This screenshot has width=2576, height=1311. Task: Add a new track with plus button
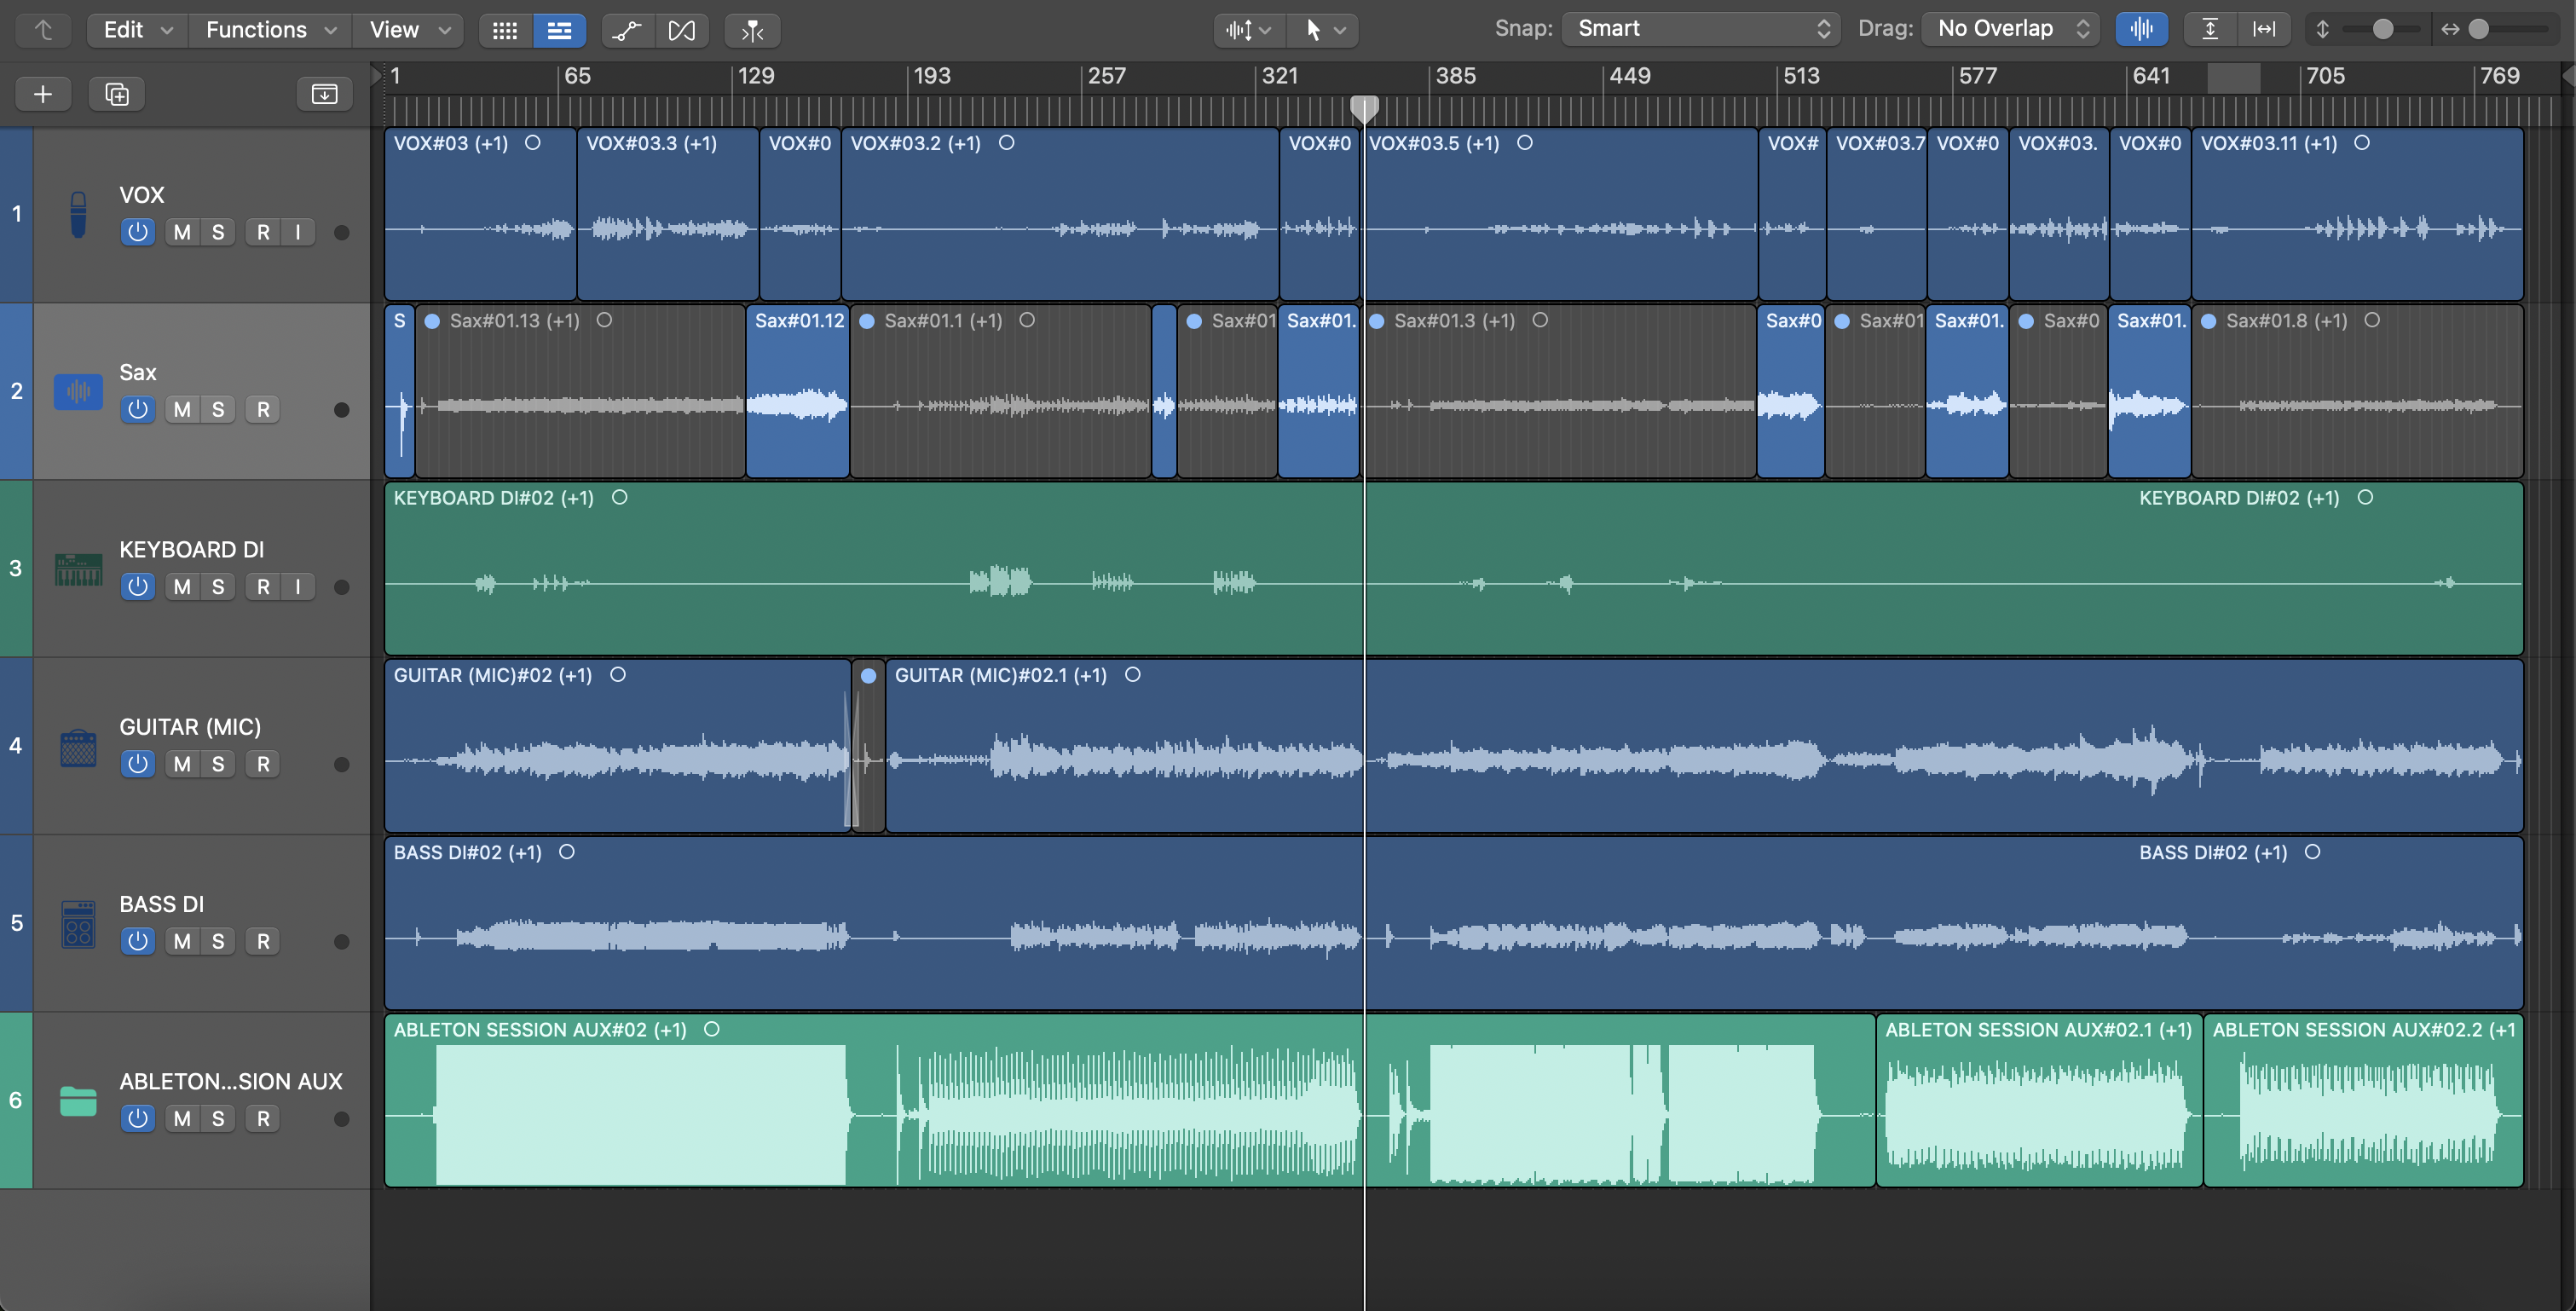pos(43,94)
